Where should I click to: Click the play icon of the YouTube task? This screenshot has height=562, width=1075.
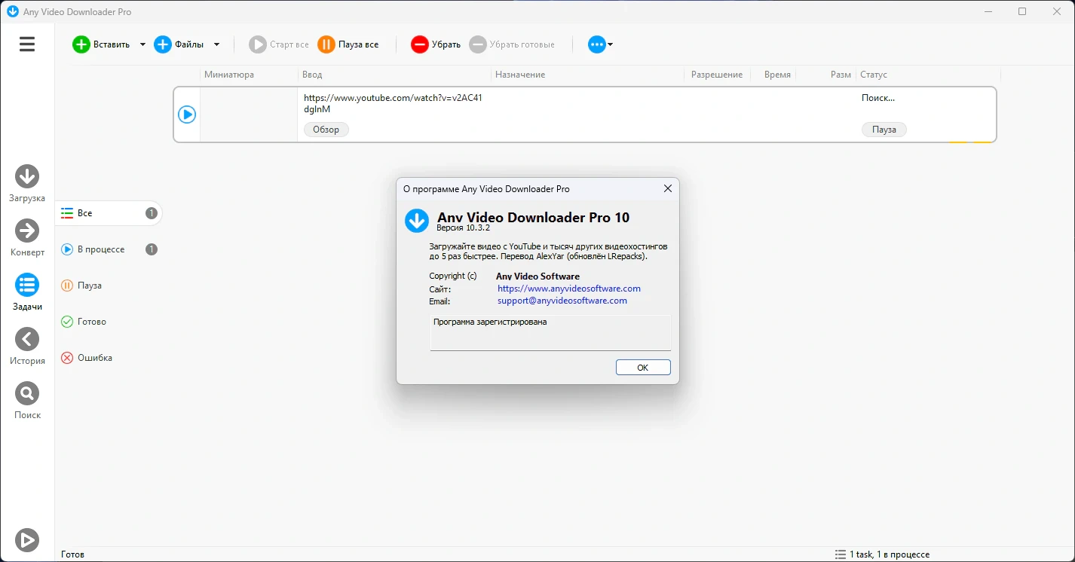tap(187, 115)
